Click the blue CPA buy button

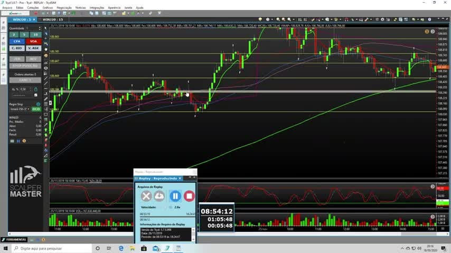pos(17,41)
